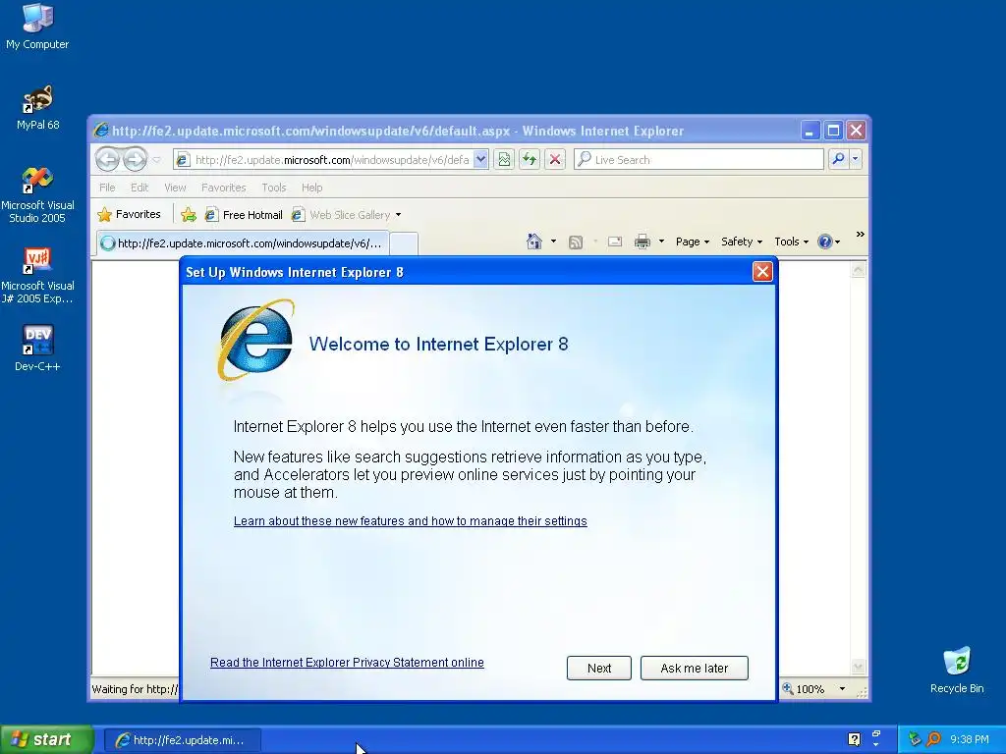
Task: Click the Safely Remove Hardware tray icon
Action: [915, 739]
